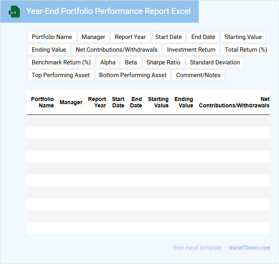
Task: Click the Top Performing Asset tag
Action: click(61, 75)
